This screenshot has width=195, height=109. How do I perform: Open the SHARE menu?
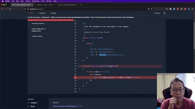click(x=53, y=13)
